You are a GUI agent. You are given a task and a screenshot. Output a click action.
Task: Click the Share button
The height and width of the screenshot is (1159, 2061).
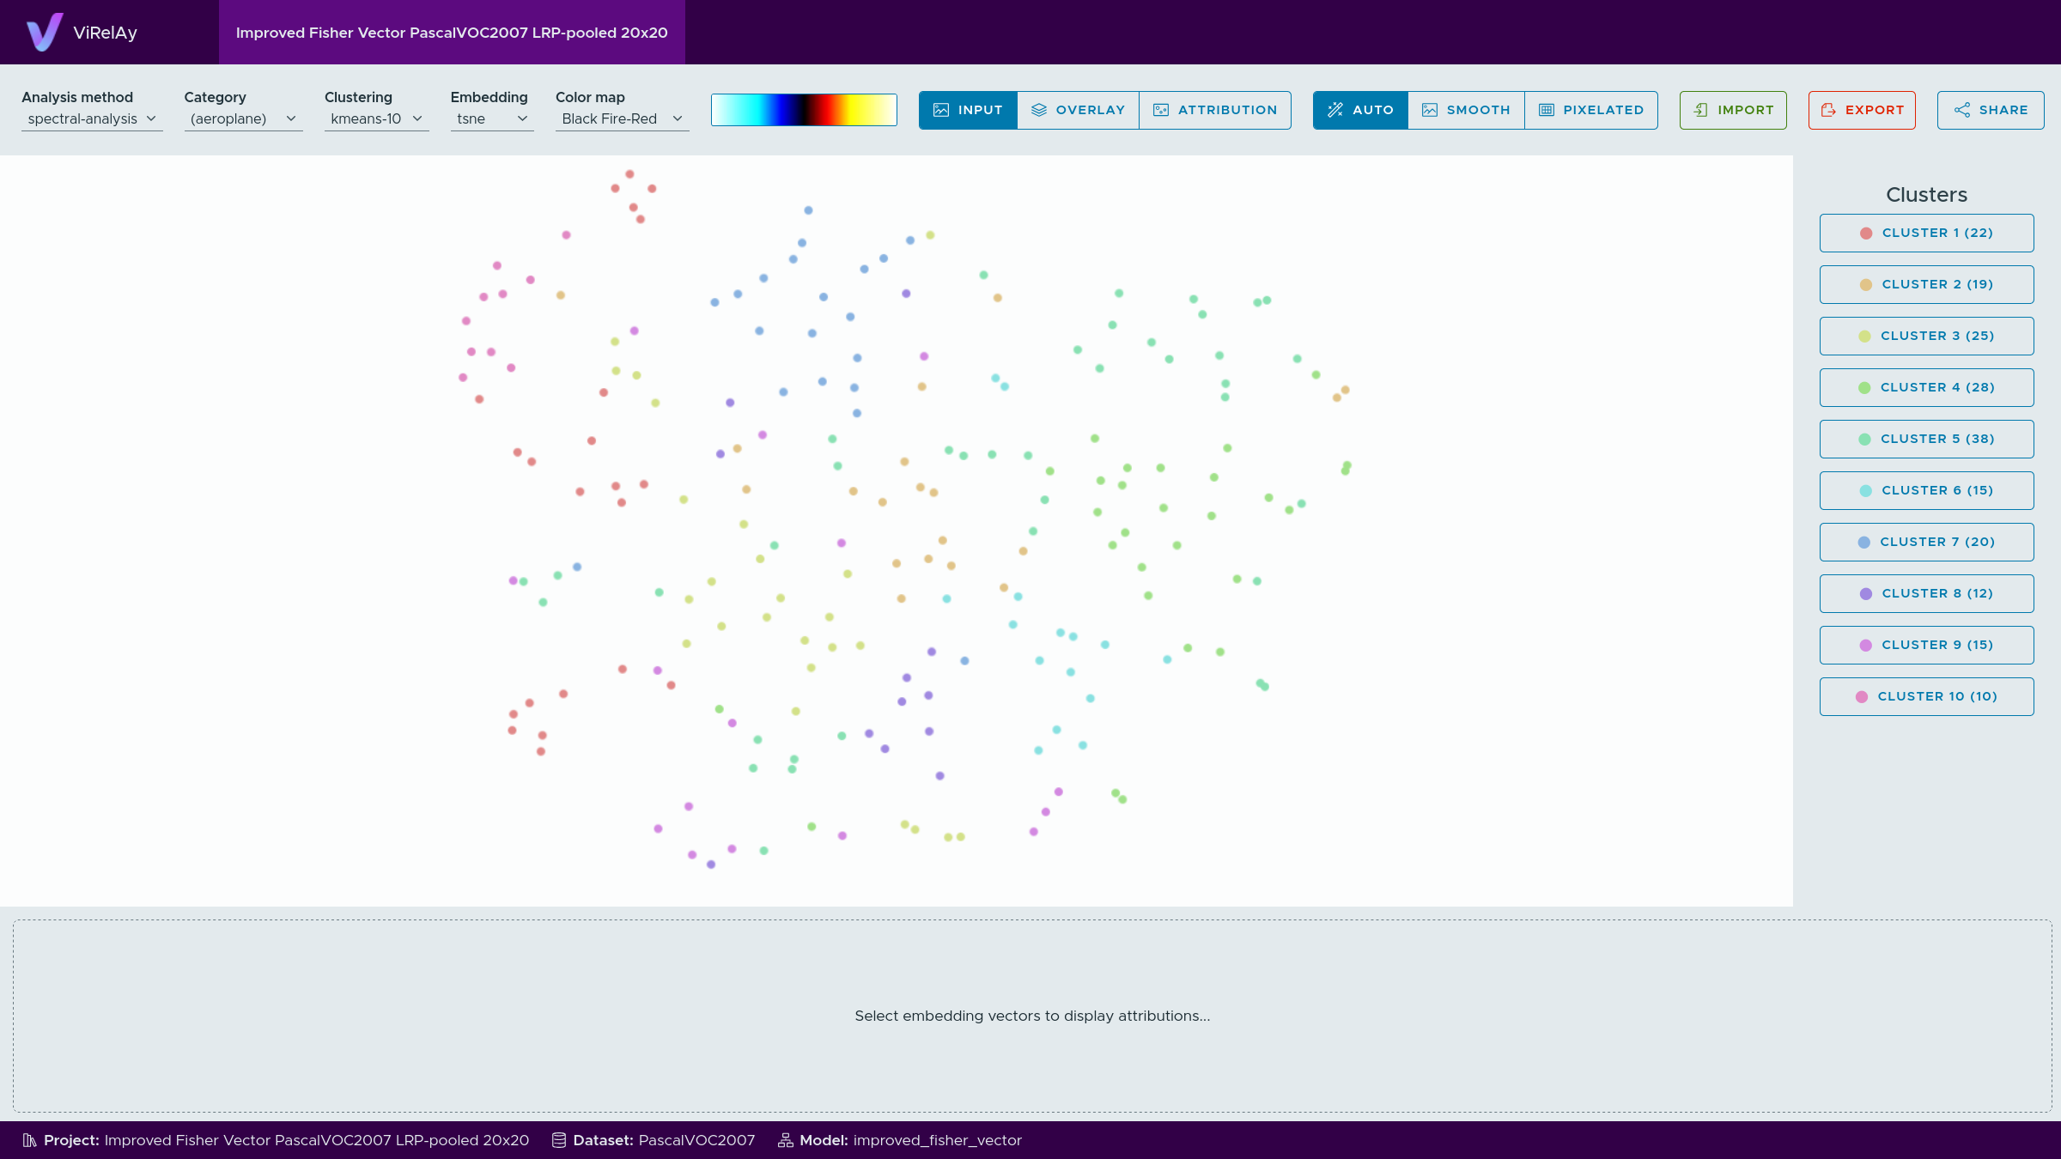[x=1991, y=110]
